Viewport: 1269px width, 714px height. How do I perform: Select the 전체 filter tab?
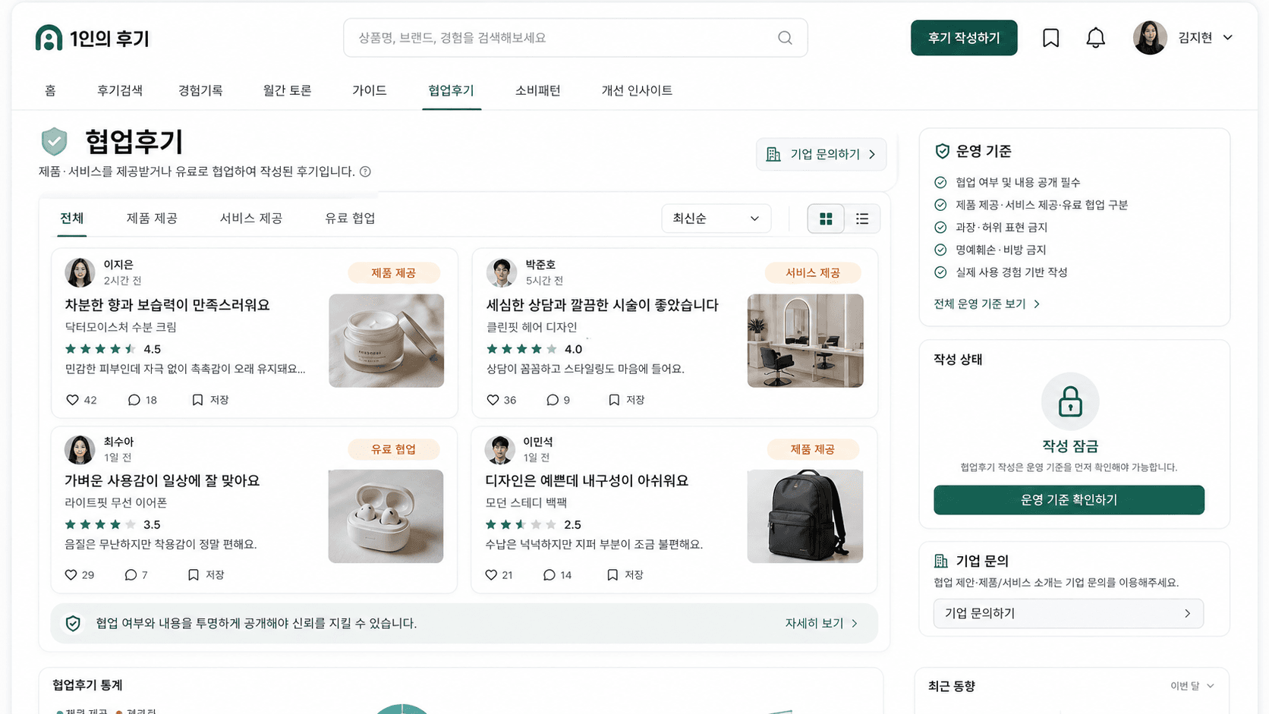[x=72, y=219]
